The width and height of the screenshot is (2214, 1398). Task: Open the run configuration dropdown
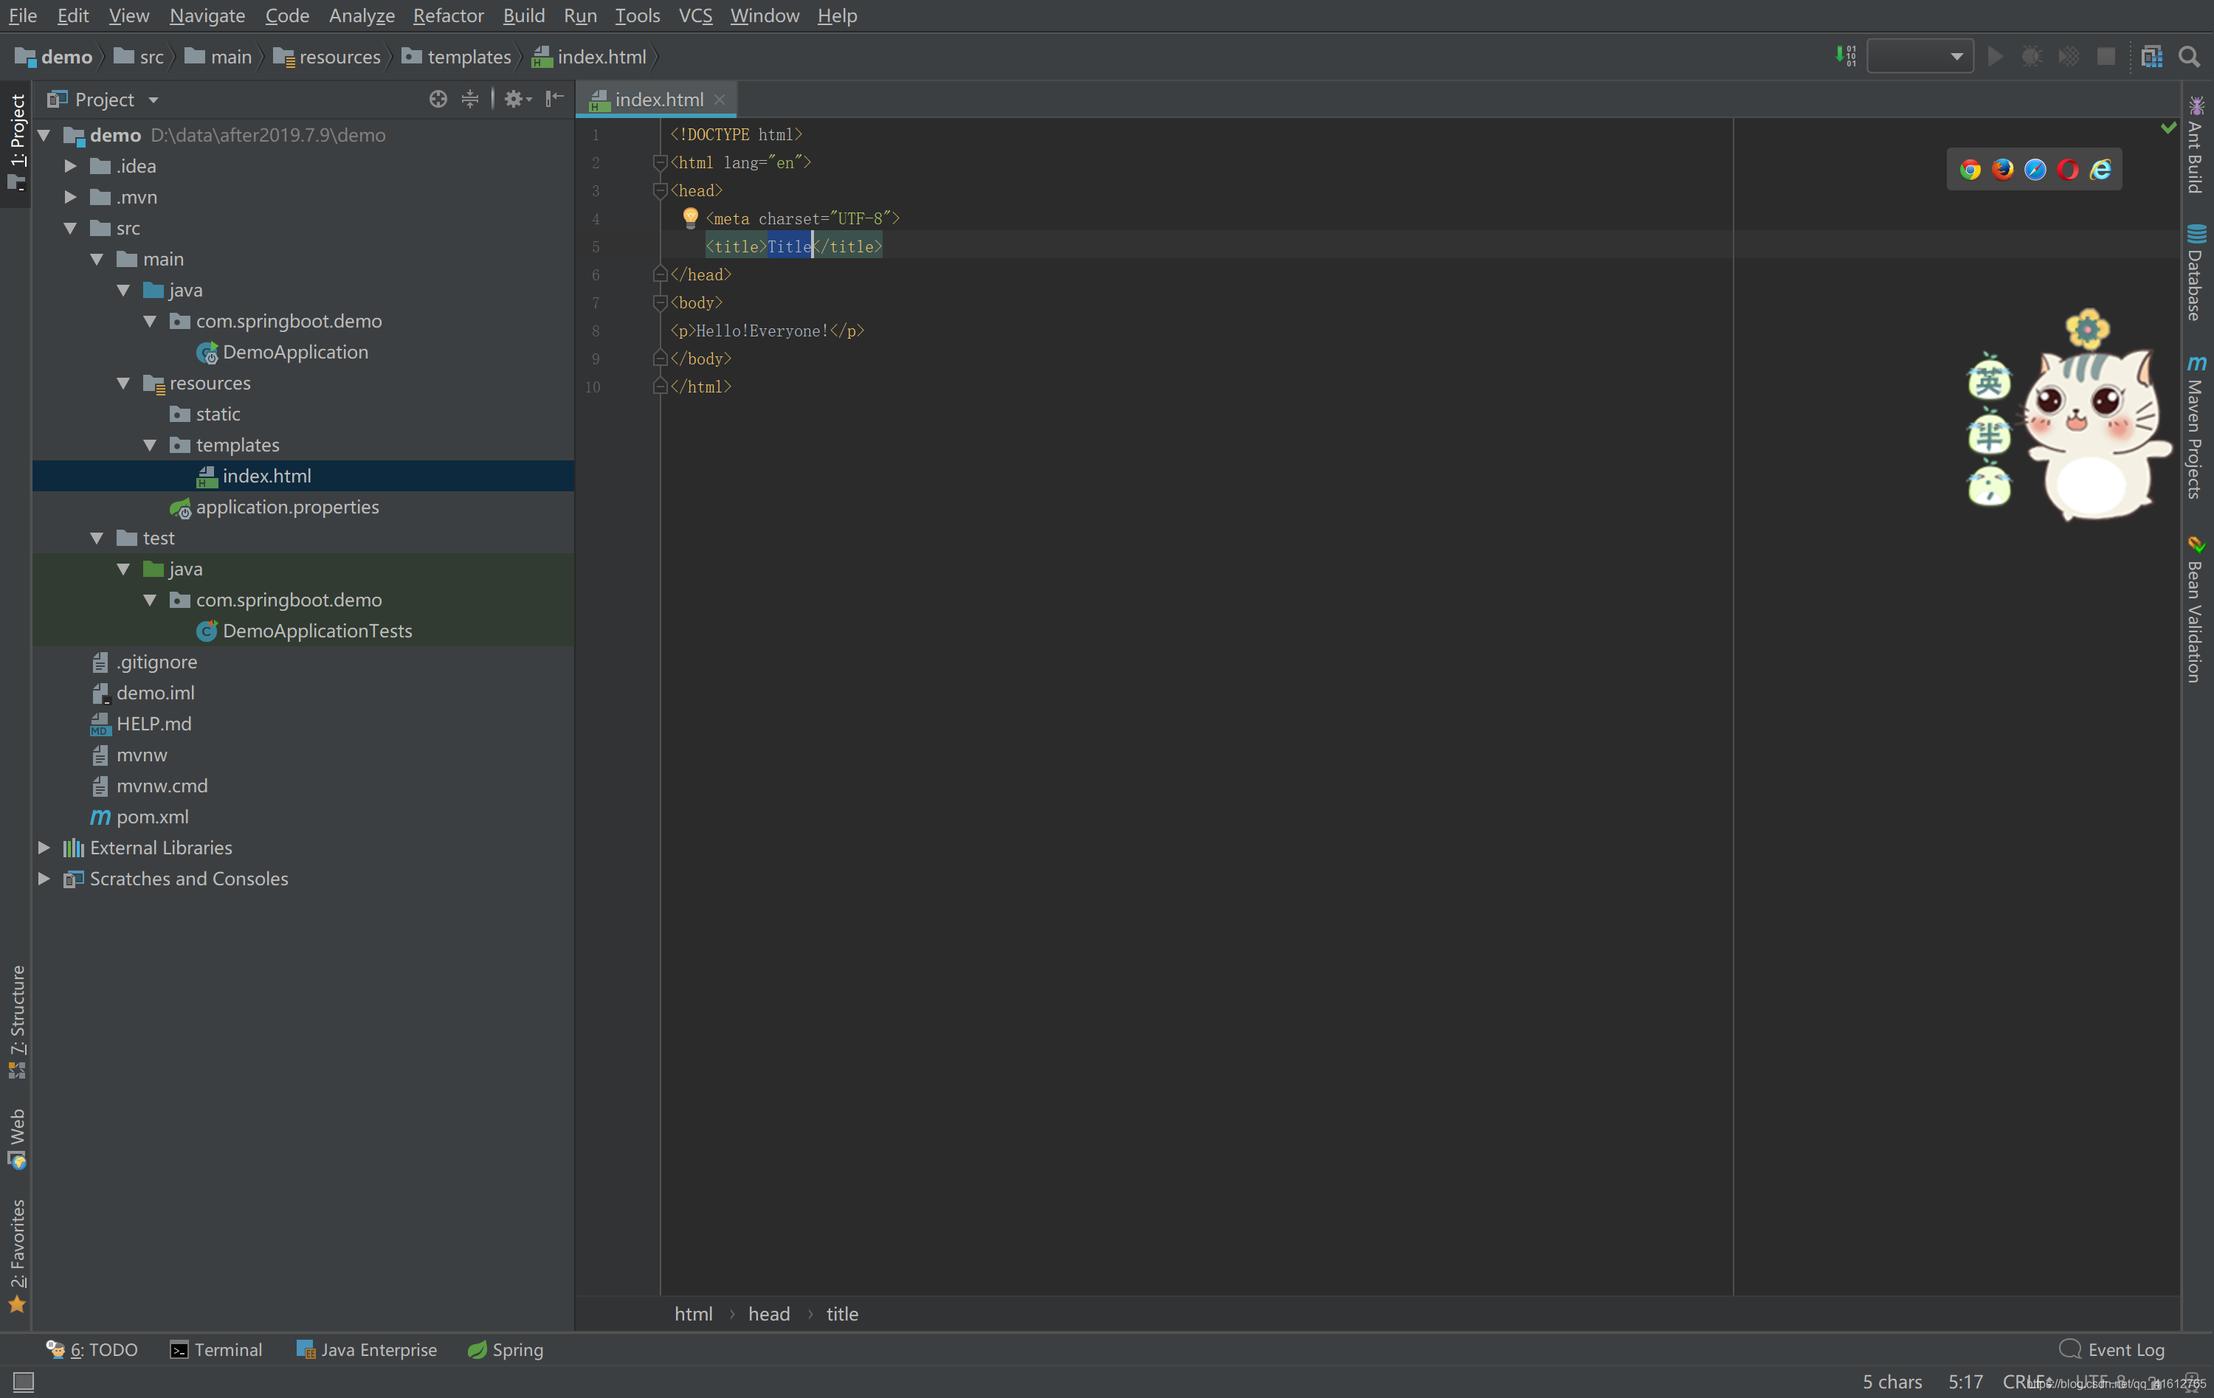(x=1920, y=57)
